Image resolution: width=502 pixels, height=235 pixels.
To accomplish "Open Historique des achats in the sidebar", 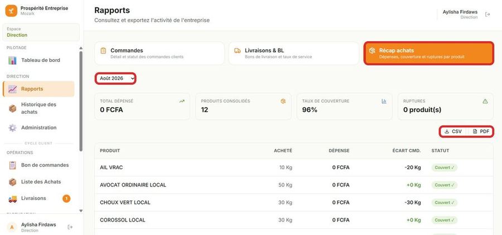I will click(38, 108).
